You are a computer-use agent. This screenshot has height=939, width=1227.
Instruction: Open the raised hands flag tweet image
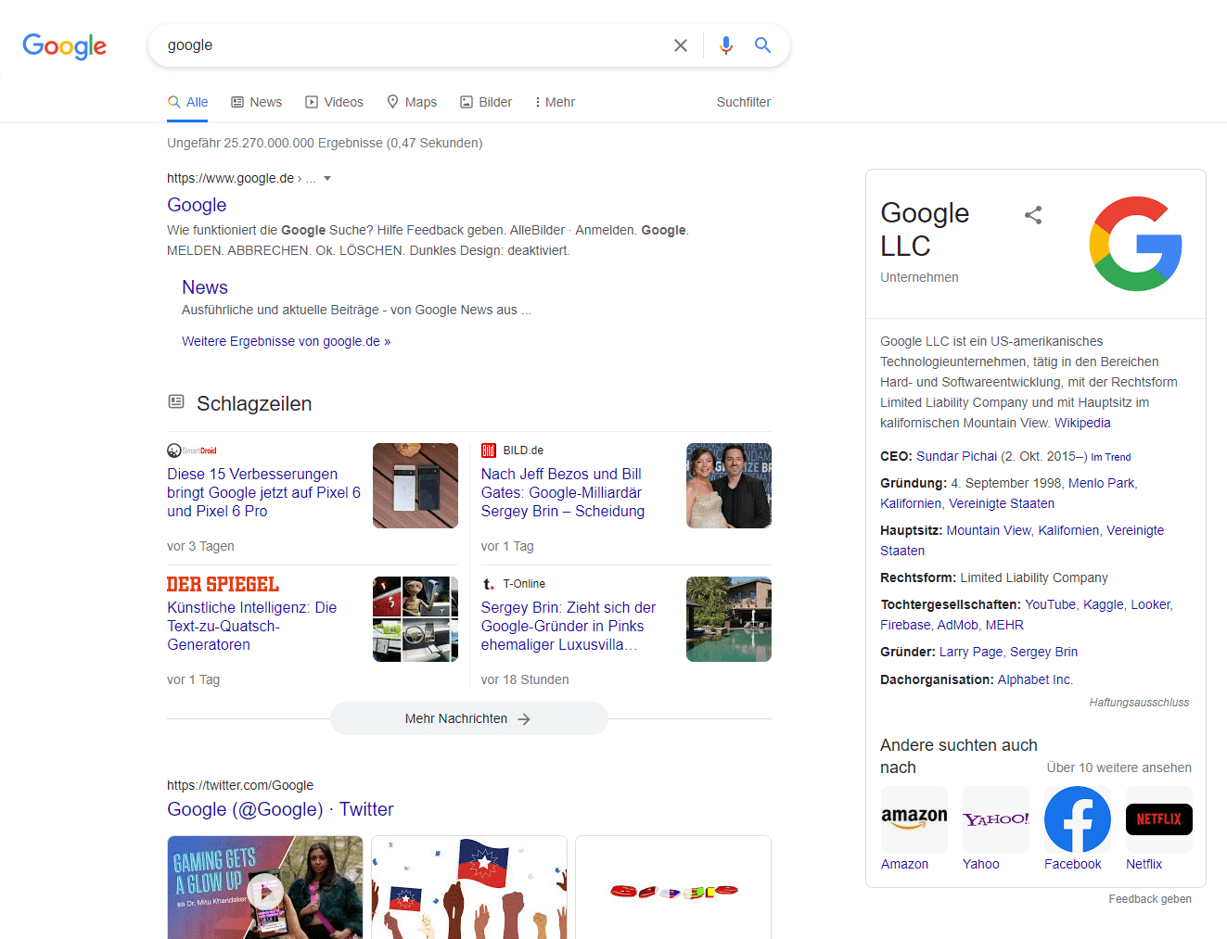pyautogui.click(x=469, y=888)
